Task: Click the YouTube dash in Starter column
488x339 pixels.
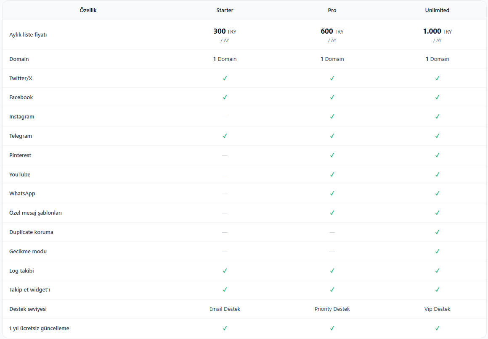Action: click(x=225, y=175)
